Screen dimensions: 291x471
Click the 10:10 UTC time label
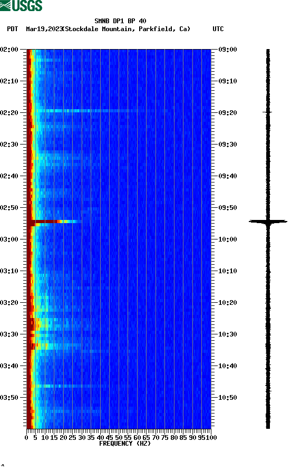click(x=228, y=271)
